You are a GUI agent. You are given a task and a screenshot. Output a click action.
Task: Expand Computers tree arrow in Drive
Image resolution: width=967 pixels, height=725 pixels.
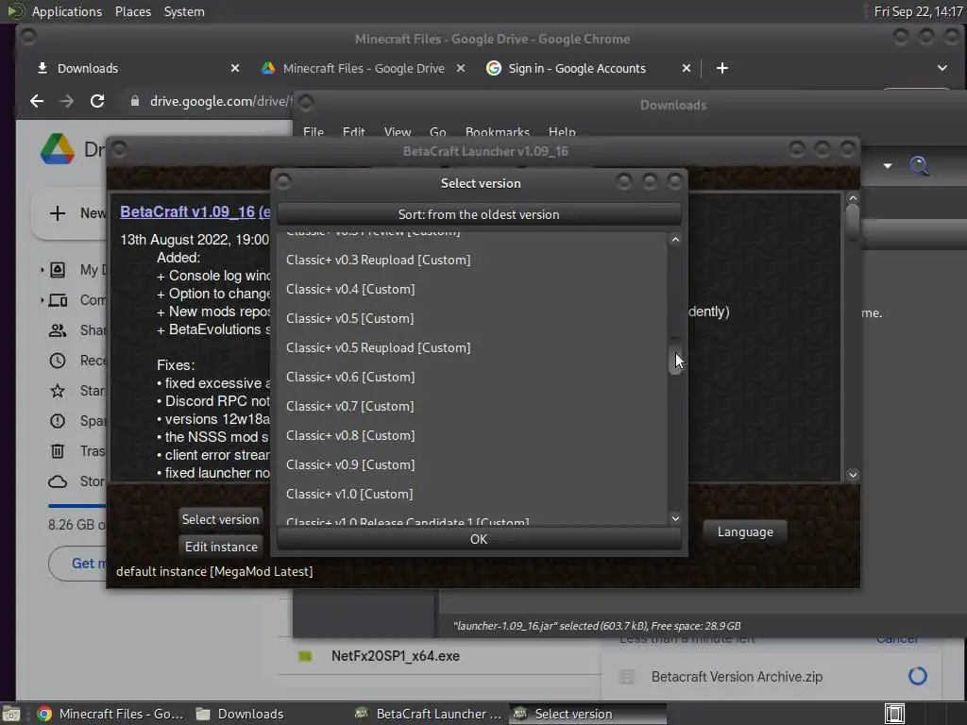[x=42, y=300]
